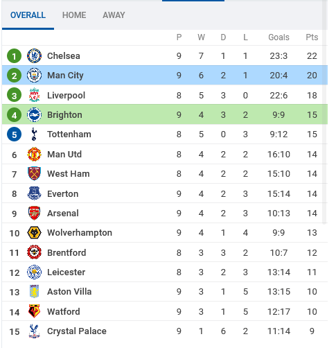The height and width of the screenshot is (348, 336).
Task: Select the Liverpool club badge
Action: [x=34, y=95]
